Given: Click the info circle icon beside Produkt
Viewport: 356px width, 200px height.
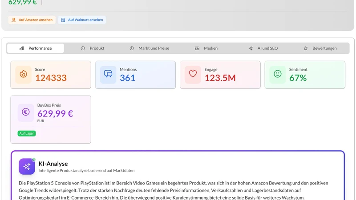Looking at the screenshot, I should coord(83,48).
